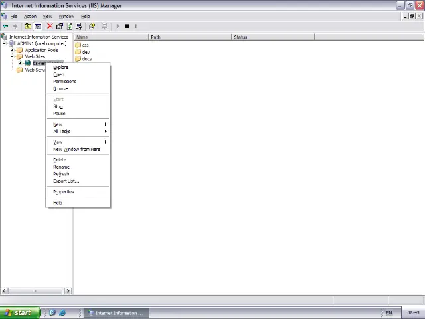Choose Help at the bottom of context menu
The image size is (425, 319).
point(78,203)
